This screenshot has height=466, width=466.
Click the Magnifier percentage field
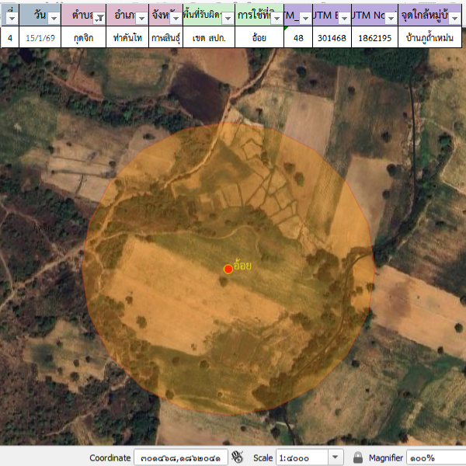pyautogui.click(x=435, y=457)
